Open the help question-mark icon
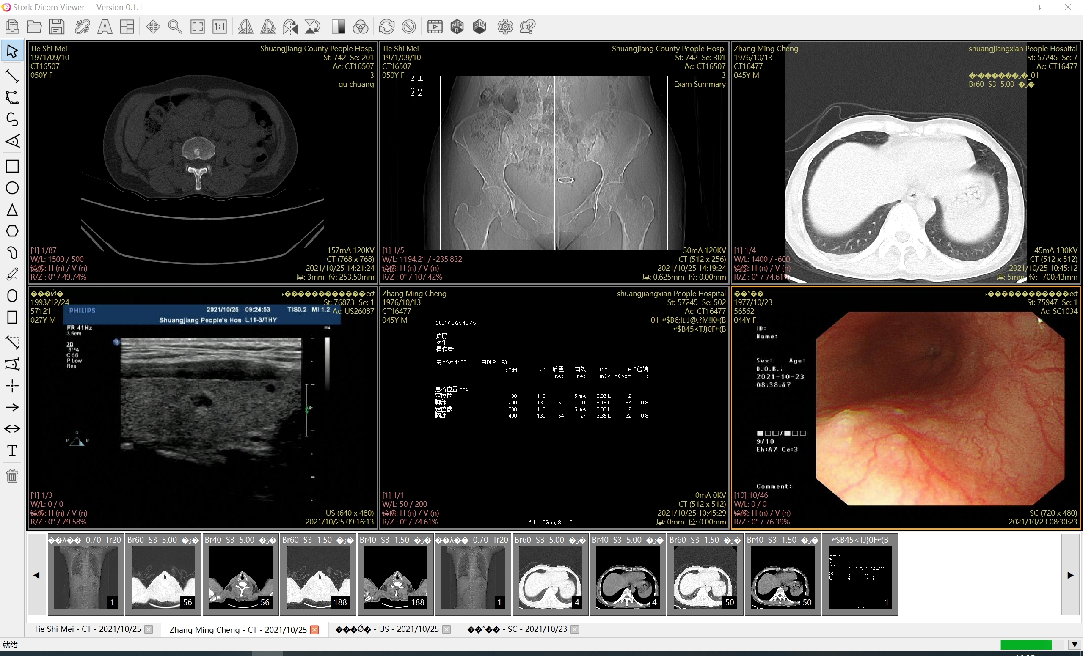 tap(527, 27)
